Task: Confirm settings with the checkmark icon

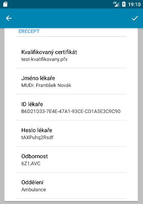Action: [135, 18]
